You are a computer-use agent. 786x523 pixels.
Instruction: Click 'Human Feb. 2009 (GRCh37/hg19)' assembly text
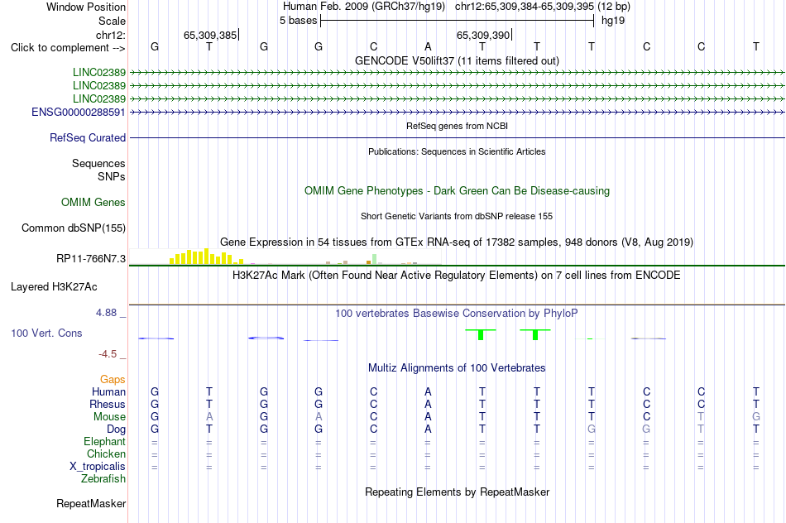click(x=364, y=7)
